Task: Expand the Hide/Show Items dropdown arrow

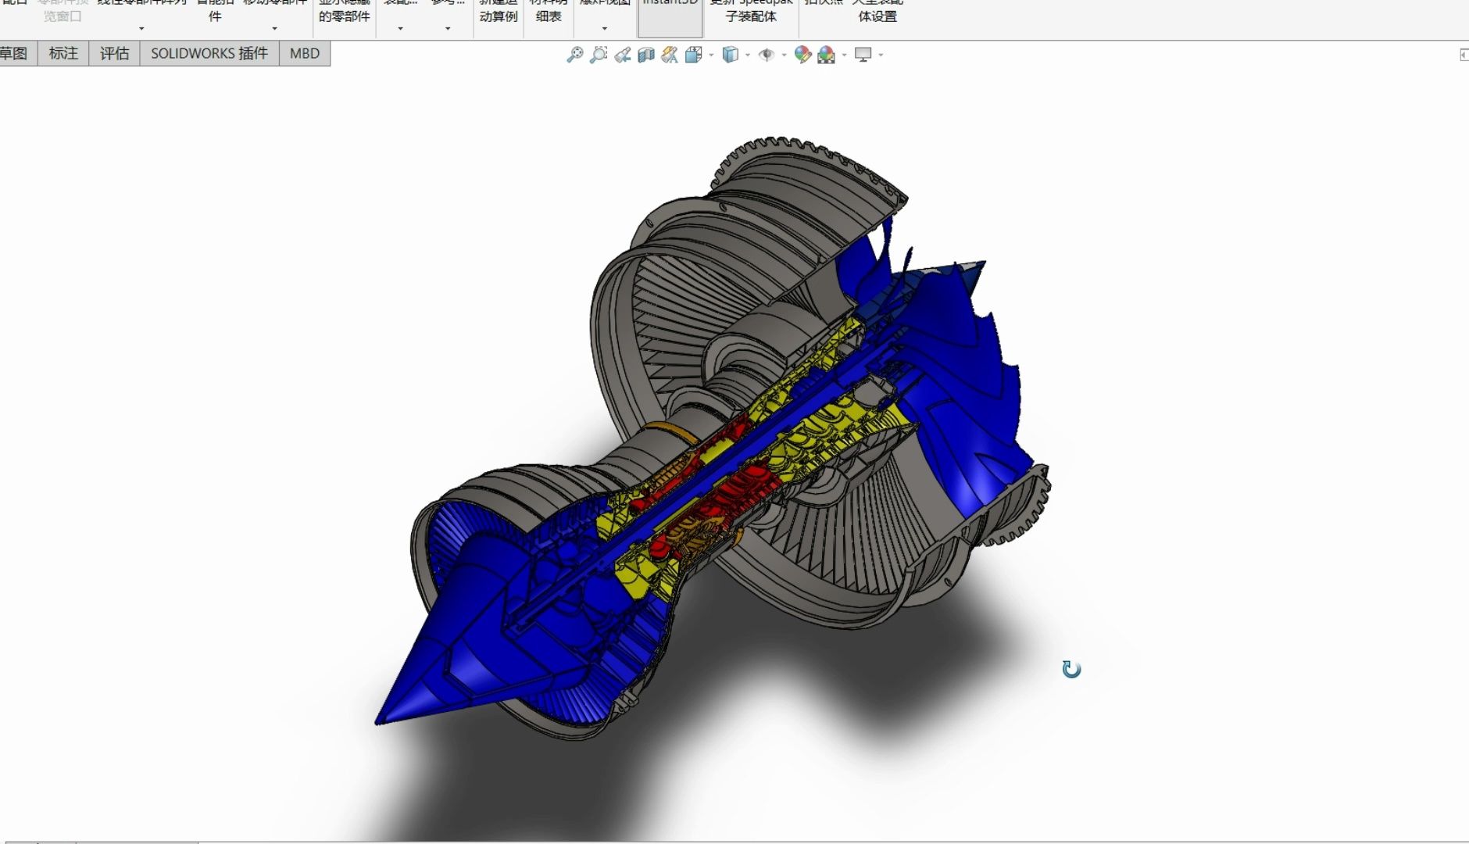Action: (x=784, y=55)
